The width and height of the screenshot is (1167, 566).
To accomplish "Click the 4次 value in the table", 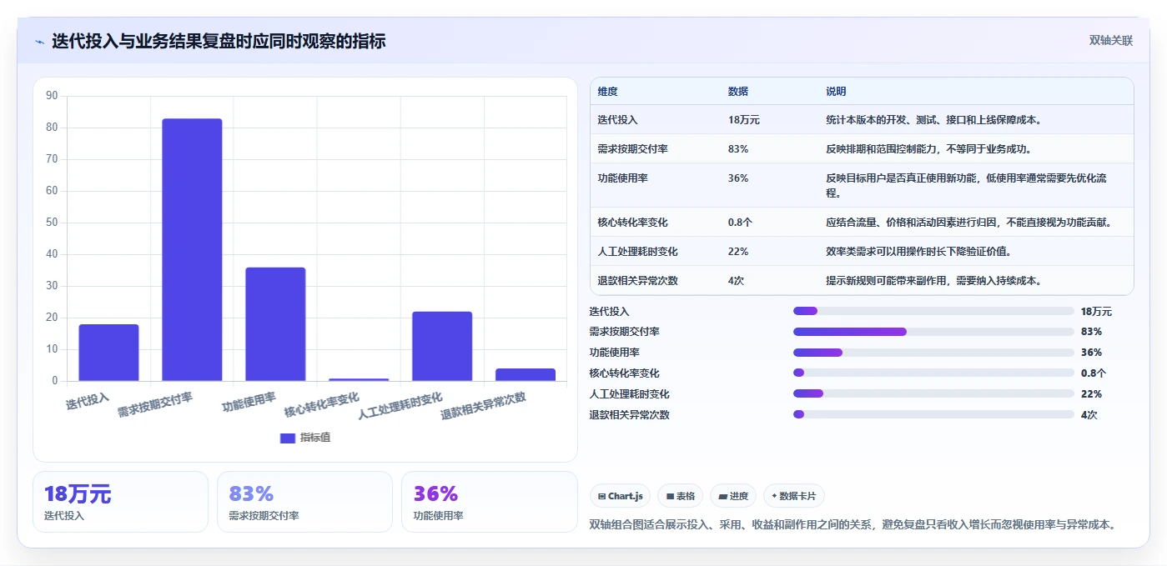I will click(736, 281).
